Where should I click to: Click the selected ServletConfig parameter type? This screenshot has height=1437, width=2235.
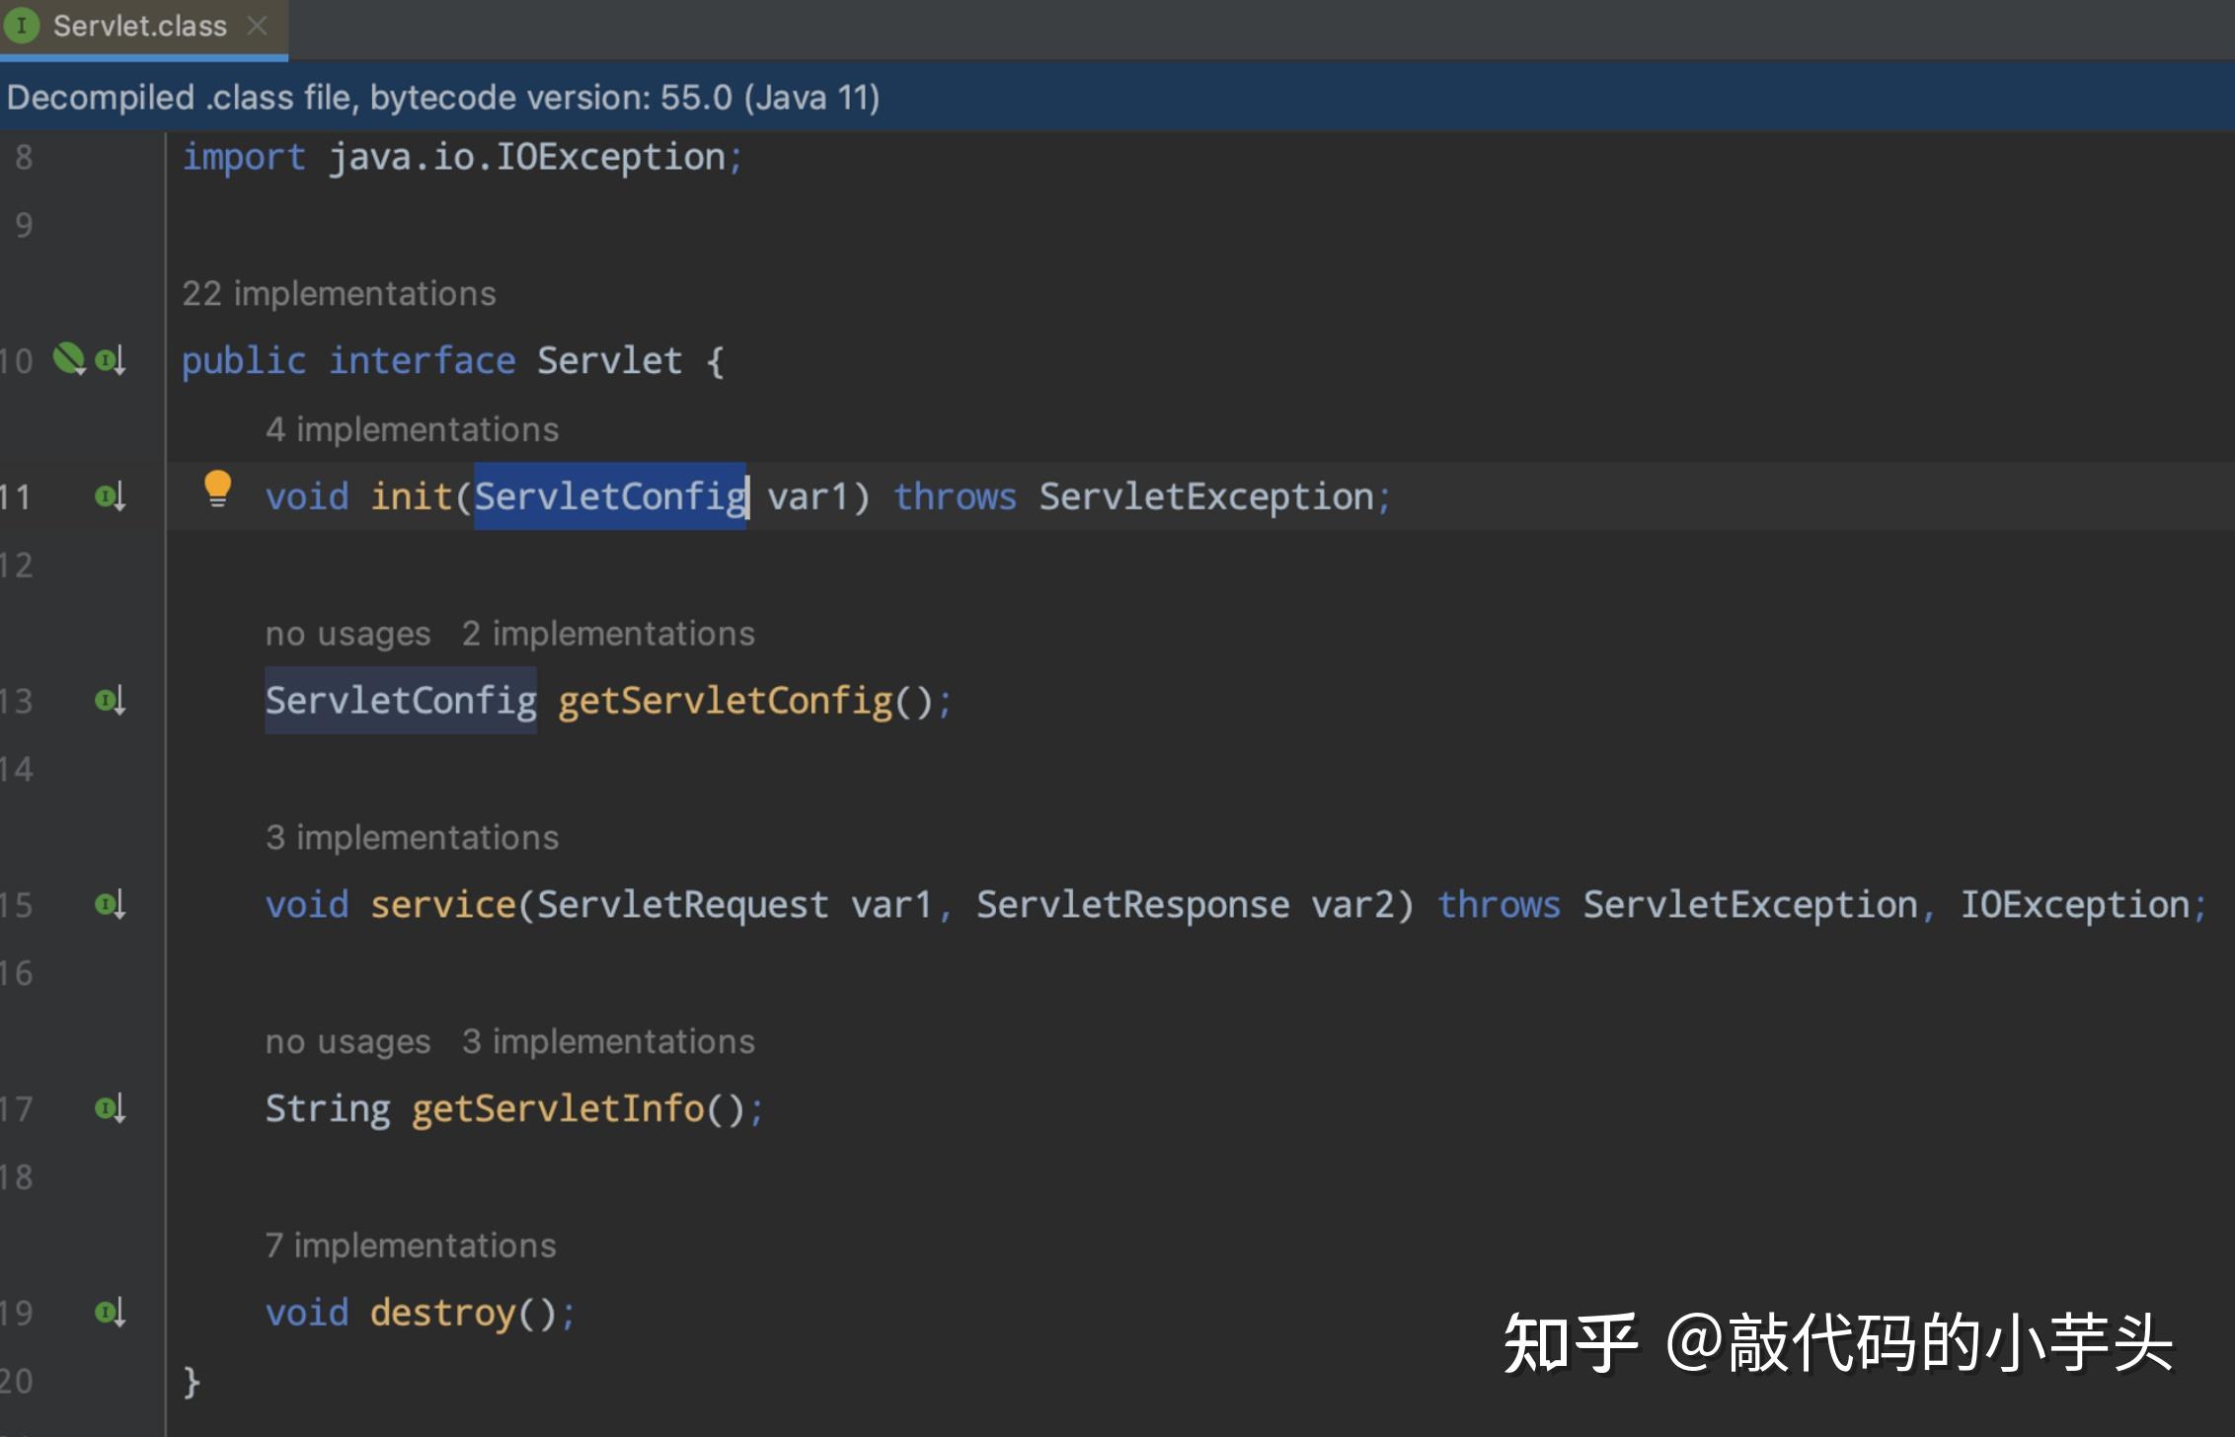tap(610, 496)
